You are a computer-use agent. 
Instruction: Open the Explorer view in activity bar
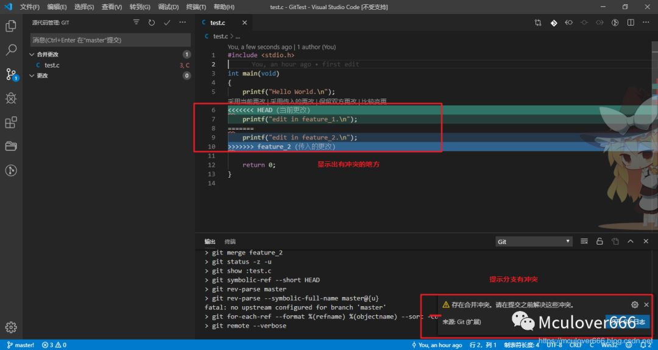pyautogui.click(x=11, y=26)
